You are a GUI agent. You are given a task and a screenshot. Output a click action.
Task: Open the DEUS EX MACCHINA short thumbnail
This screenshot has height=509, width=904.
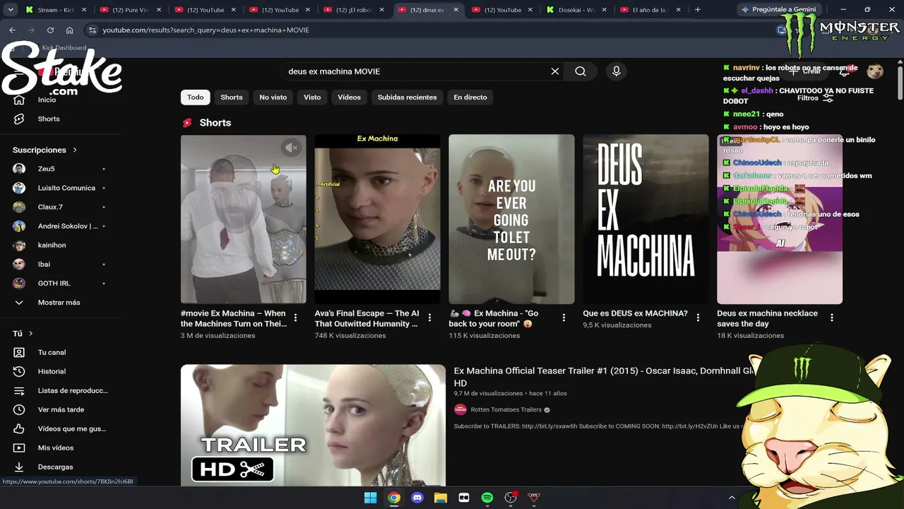pos(646,219)
